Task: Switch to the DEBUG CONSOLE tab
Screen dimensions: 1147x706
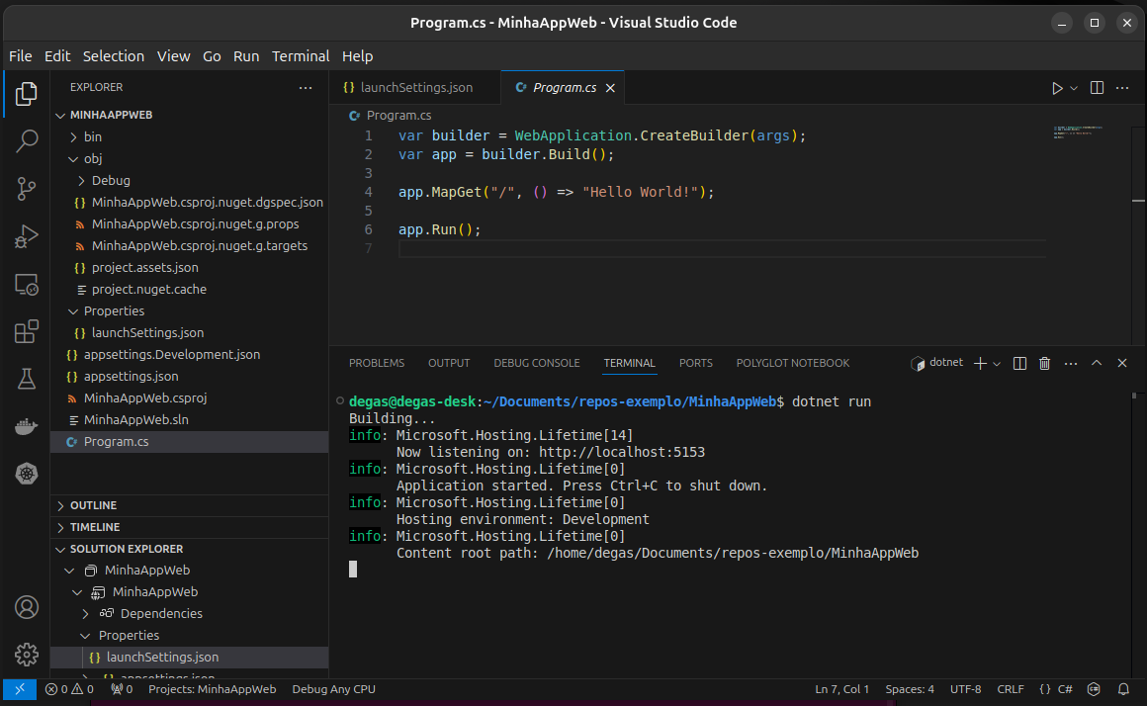Action: [x=536, y=363]
